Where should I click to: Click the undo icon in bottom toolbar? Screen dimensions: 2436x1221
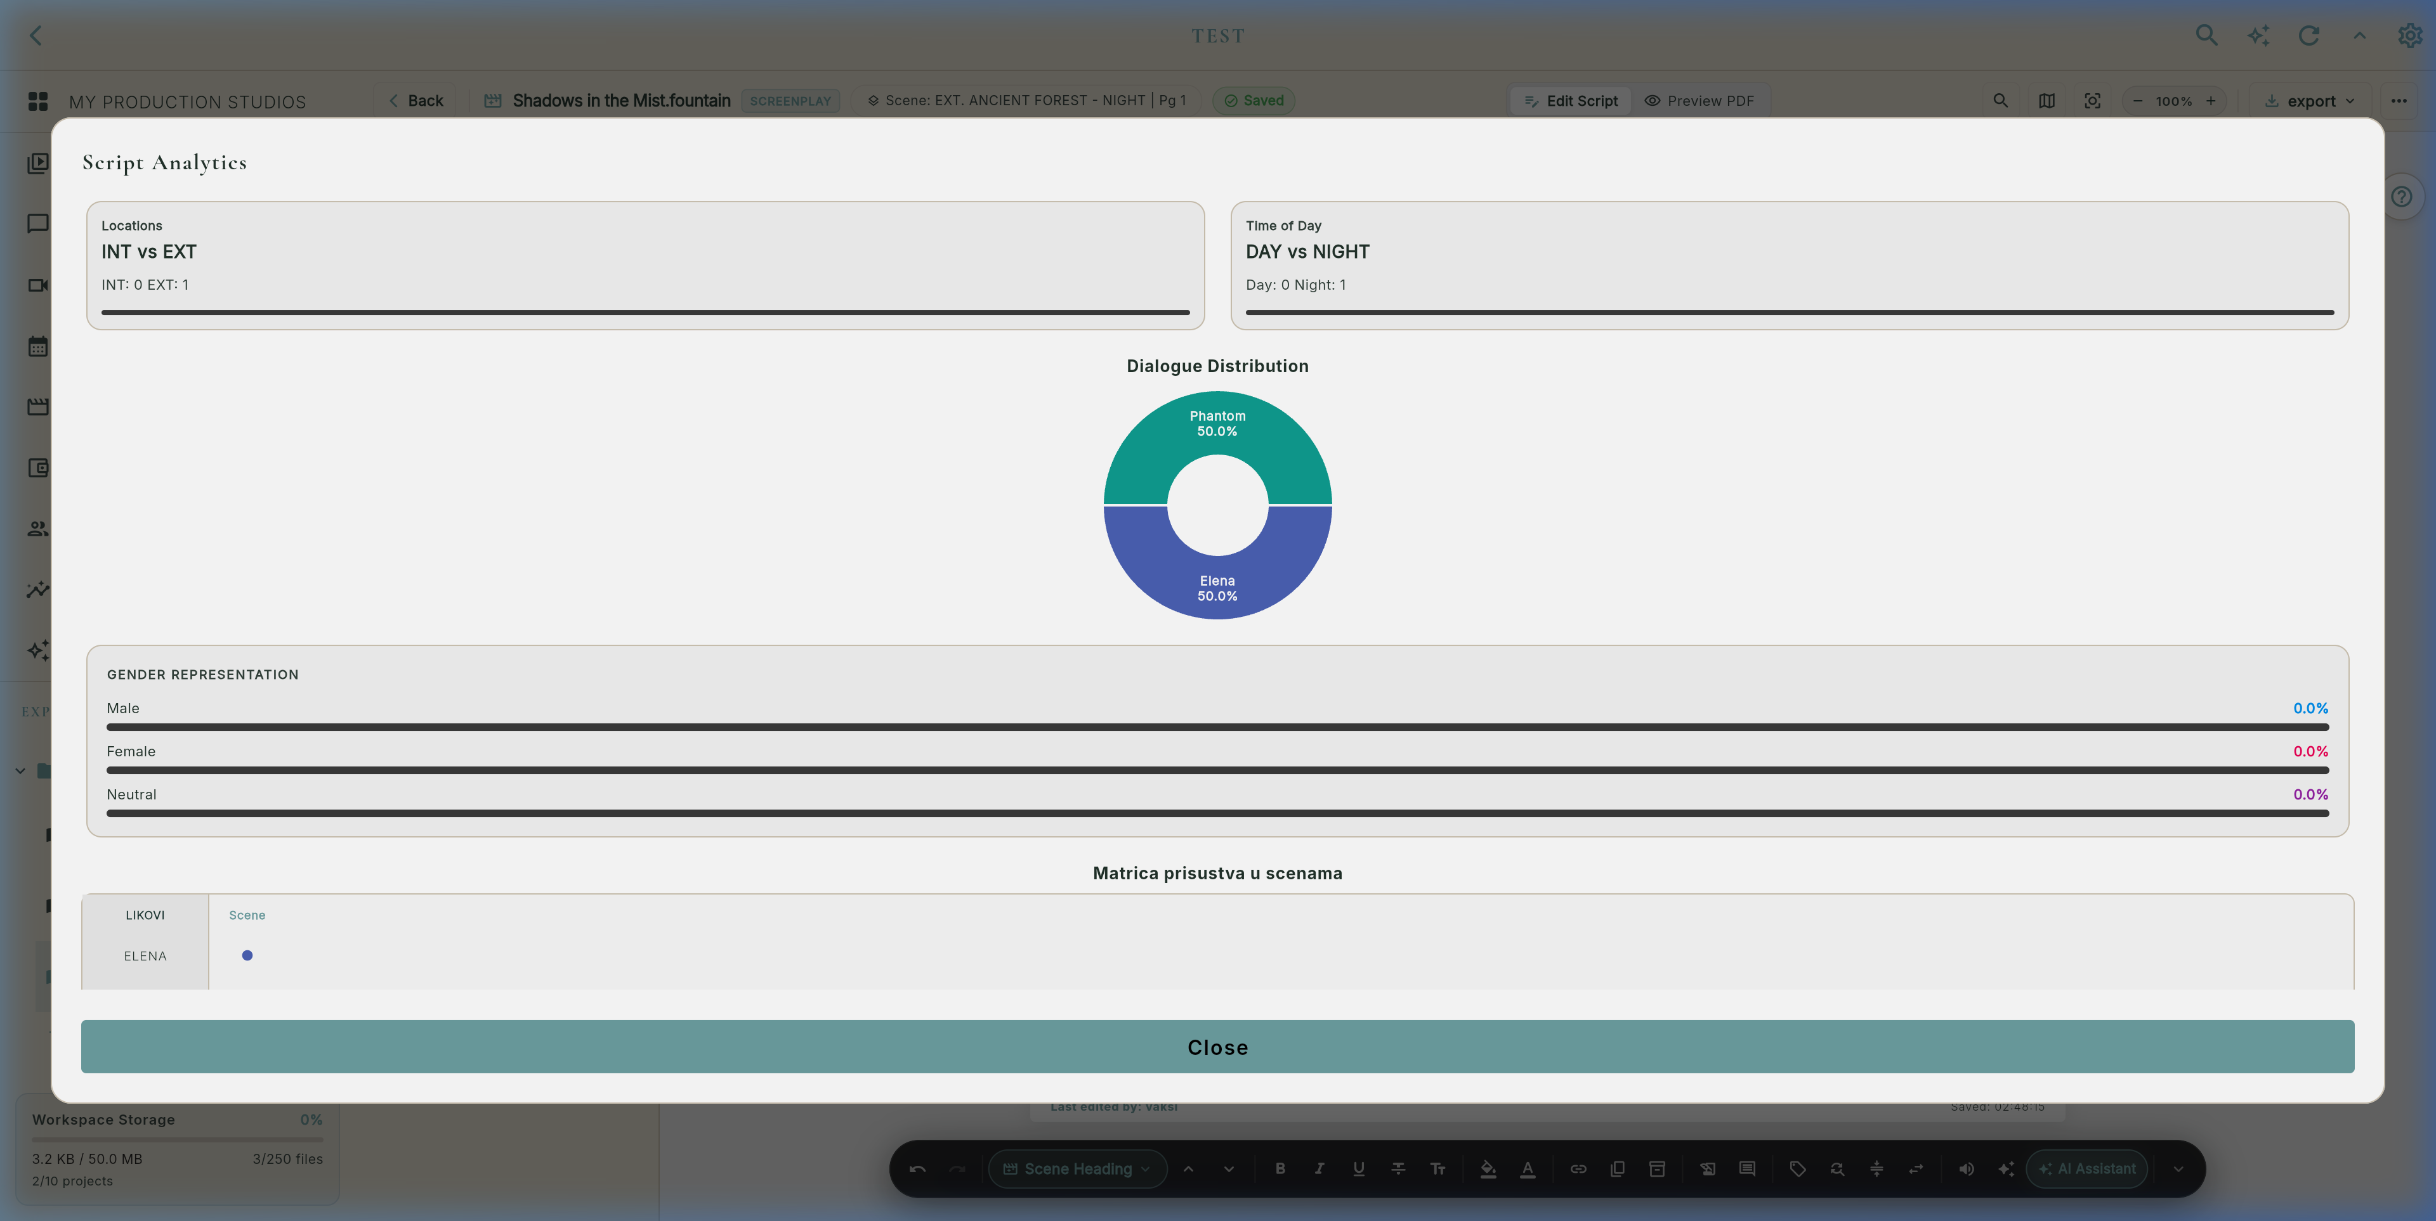[917, 1169]
